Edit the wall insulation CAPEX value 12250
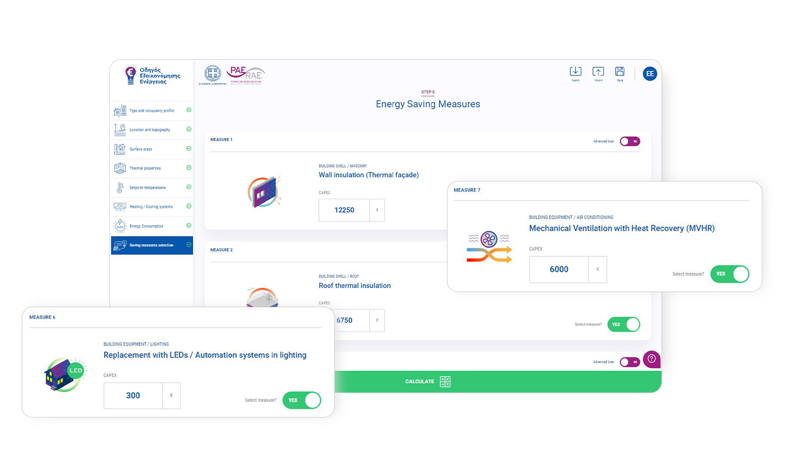The height and width of the screenshot is (458, 792). [343, 210]
